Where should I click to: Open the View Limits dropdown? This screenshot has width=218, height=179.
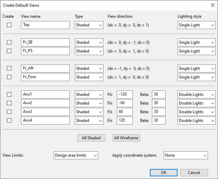(x=76, y=155)
